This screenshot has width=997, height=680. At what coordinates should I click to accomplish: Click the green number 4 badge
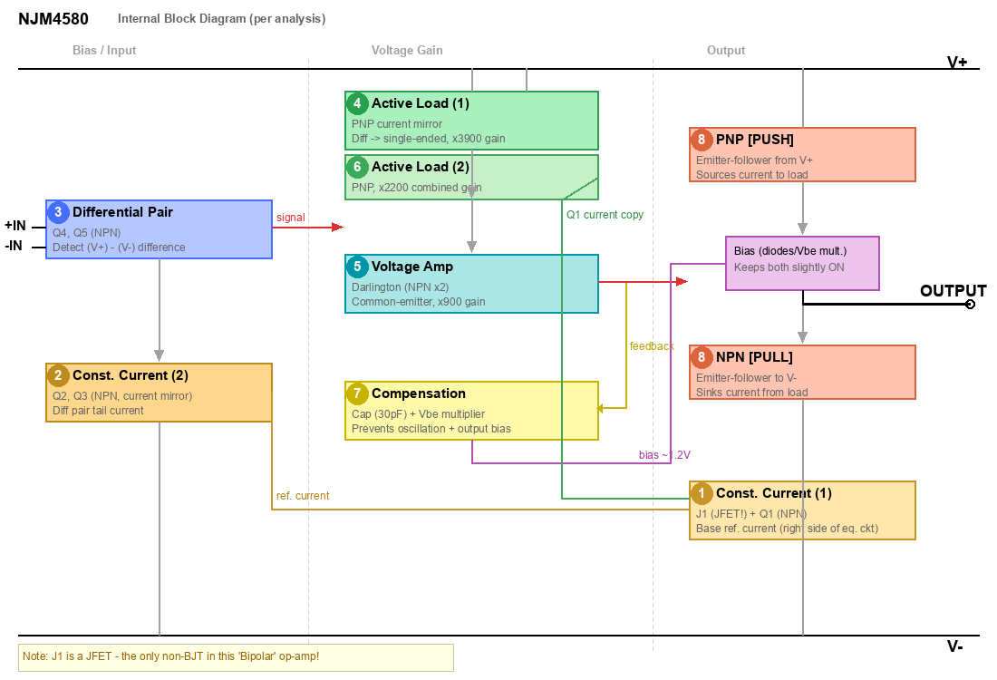coord(357,103)
